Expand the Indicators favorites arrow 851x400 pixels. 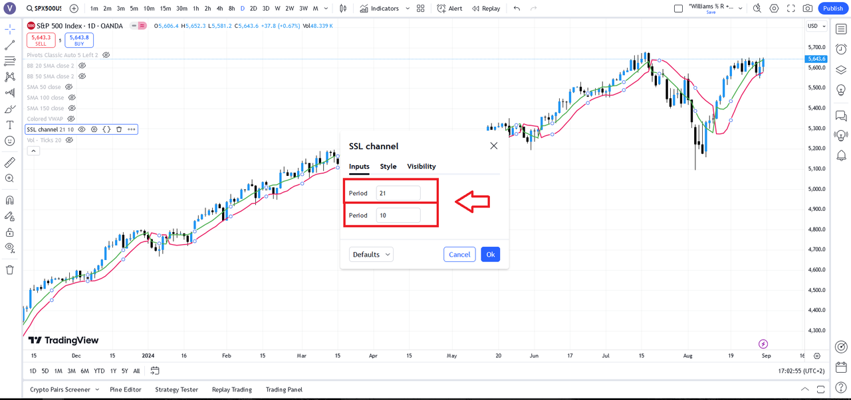pos(408,9)
